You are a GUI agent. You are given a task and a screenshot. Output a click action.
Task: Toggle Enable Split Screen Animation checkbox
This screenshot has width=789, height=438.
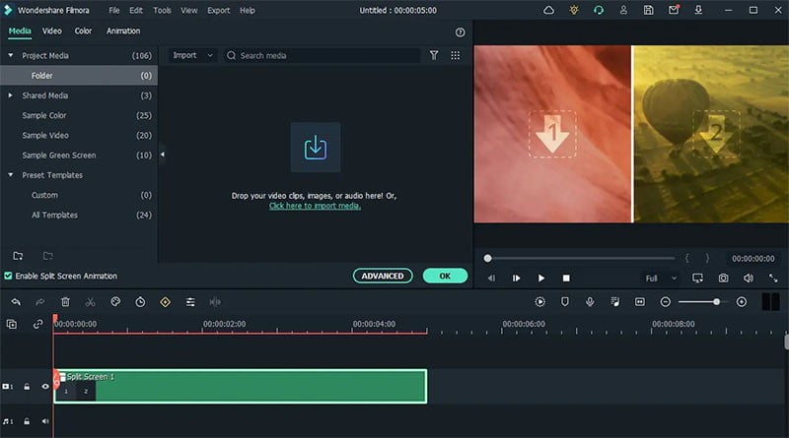[8, 276]
